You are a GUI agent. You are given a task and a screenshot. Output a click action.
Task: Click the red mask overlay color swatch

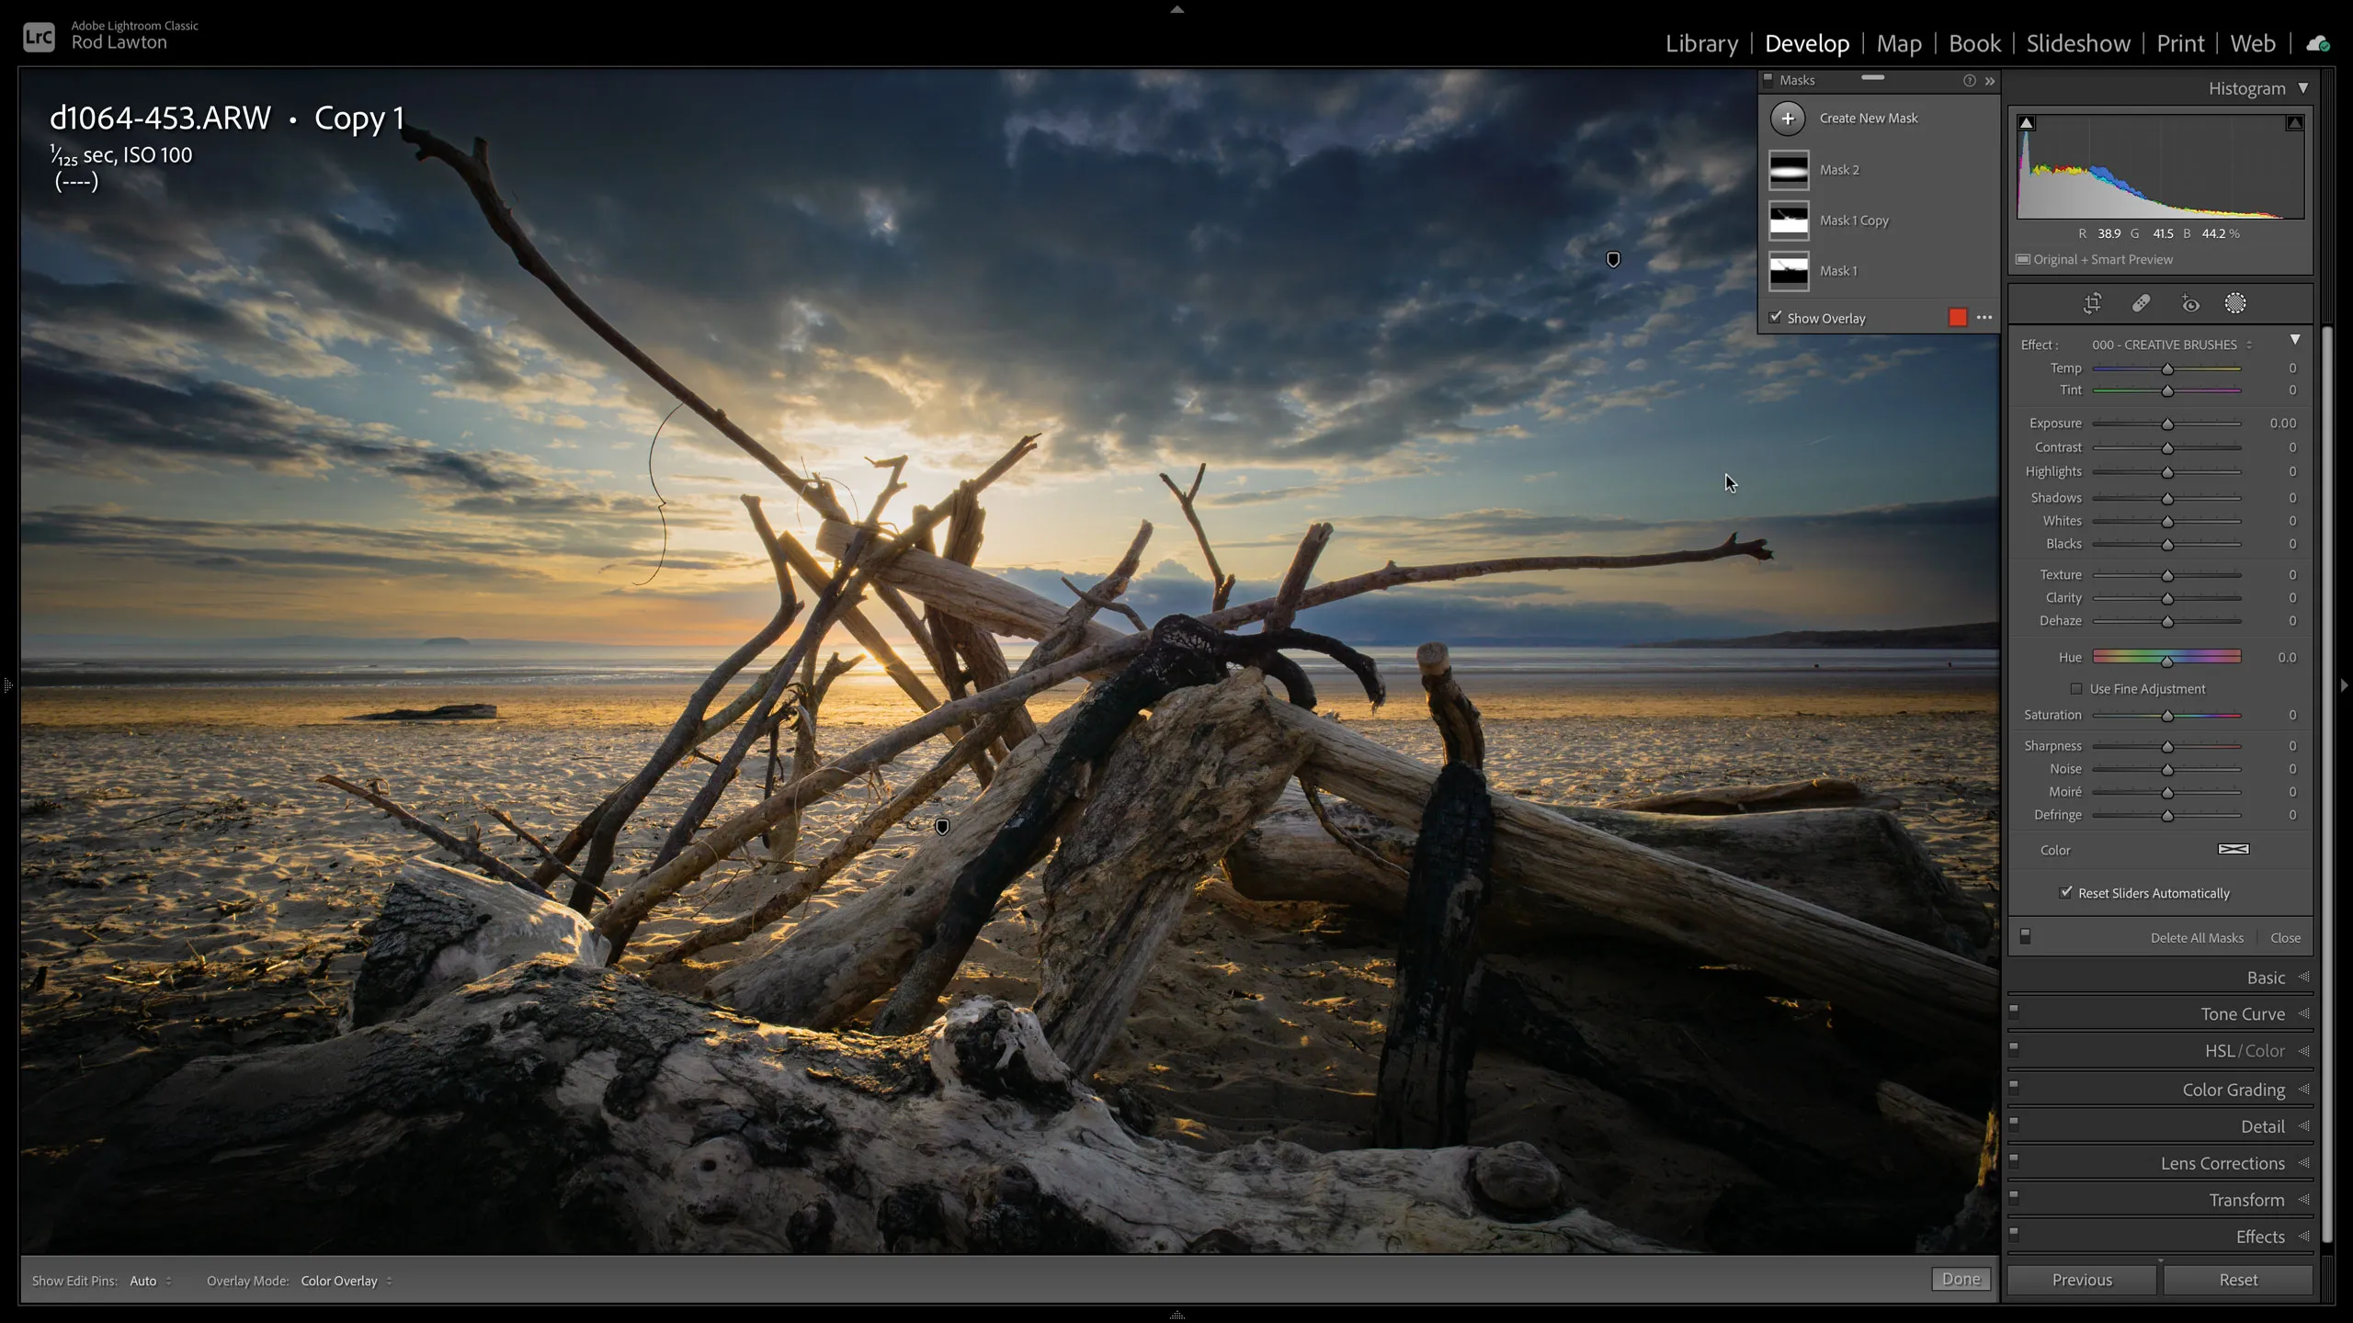[x=1956, y=317]
